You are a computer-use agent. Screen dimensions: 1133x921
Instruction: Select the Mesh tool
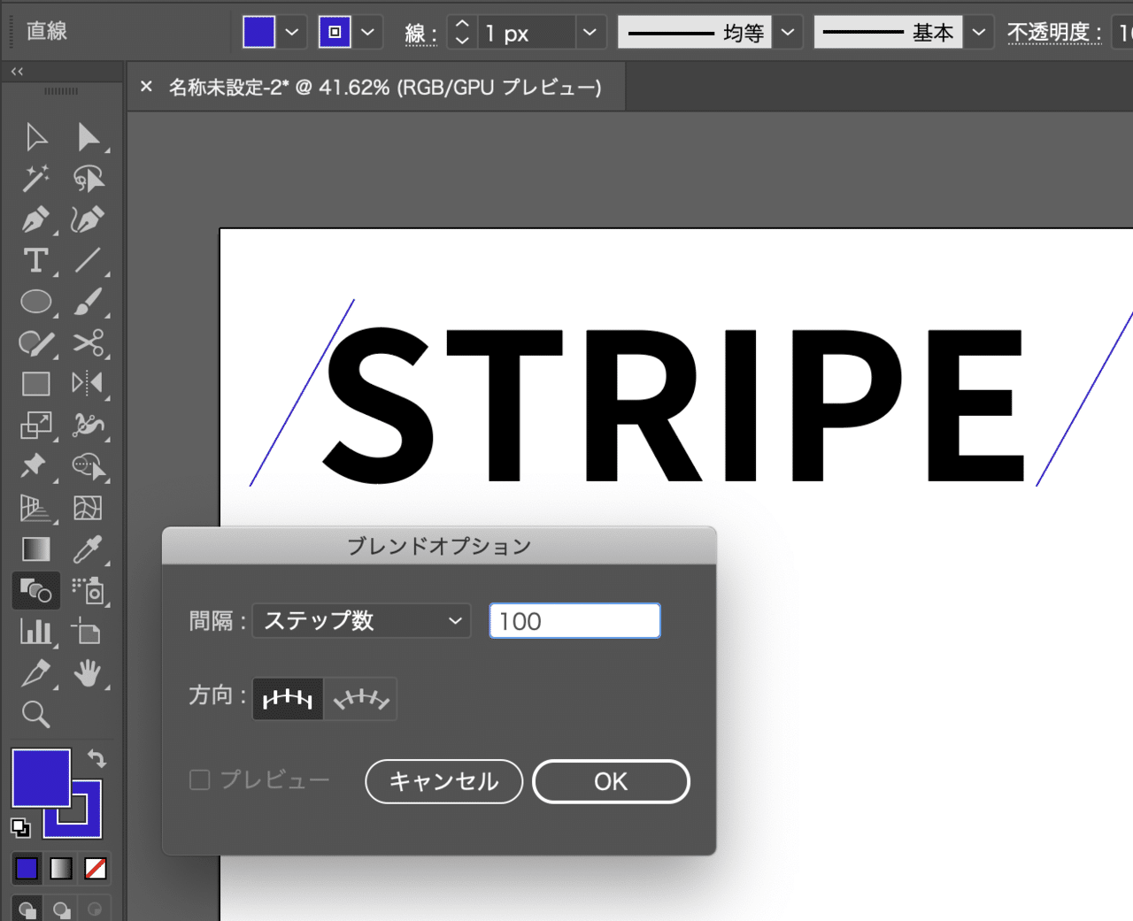(x=88, y=508)
